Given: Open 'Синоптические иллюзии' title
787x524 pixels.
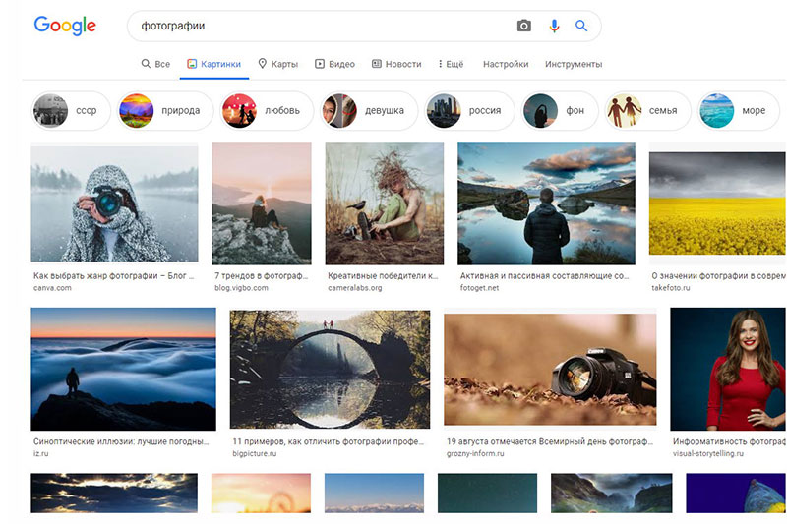Looking at the screenshot, I should (x=121, y=441).
